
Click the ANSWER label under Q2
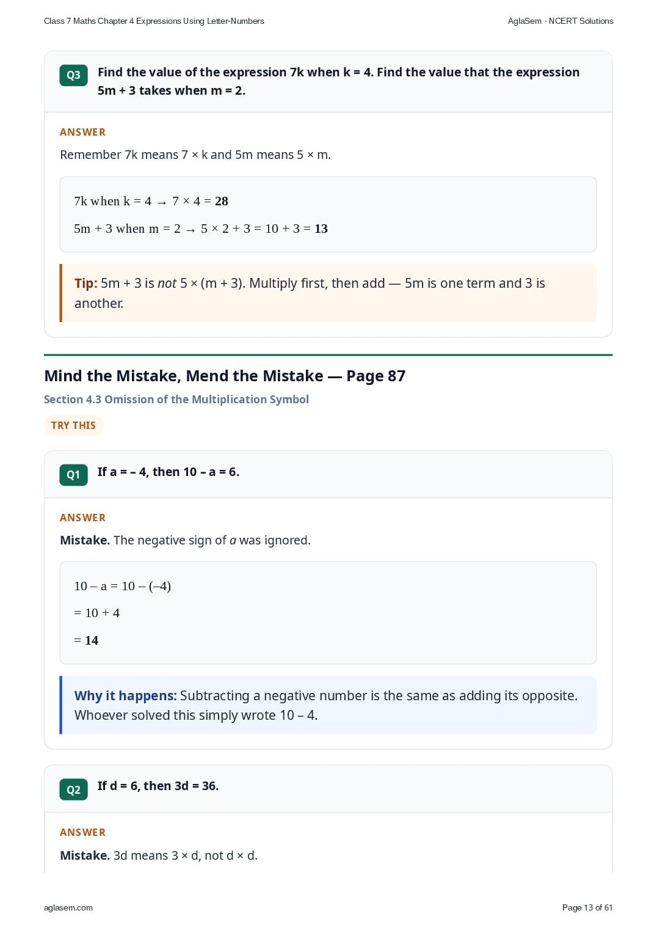(83, 832)
